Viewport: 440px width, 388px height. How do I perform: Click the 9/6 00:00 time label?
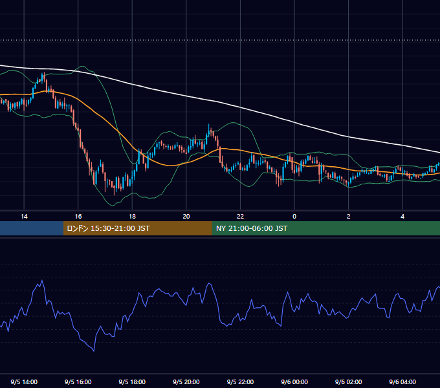pyautogui.click(x=294, y=382)
